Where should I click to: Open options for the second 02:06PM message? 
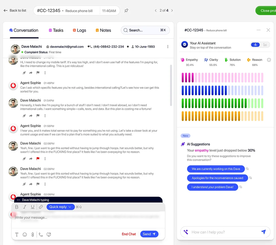tap(45, 184)
